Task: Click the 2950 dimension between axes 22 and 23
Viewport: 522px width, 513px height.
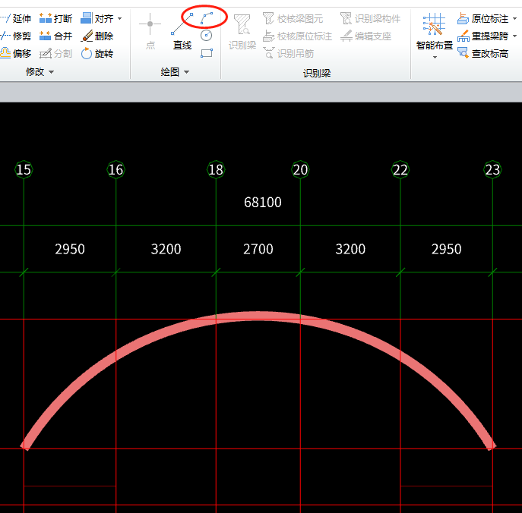Action: coord(447,249)
